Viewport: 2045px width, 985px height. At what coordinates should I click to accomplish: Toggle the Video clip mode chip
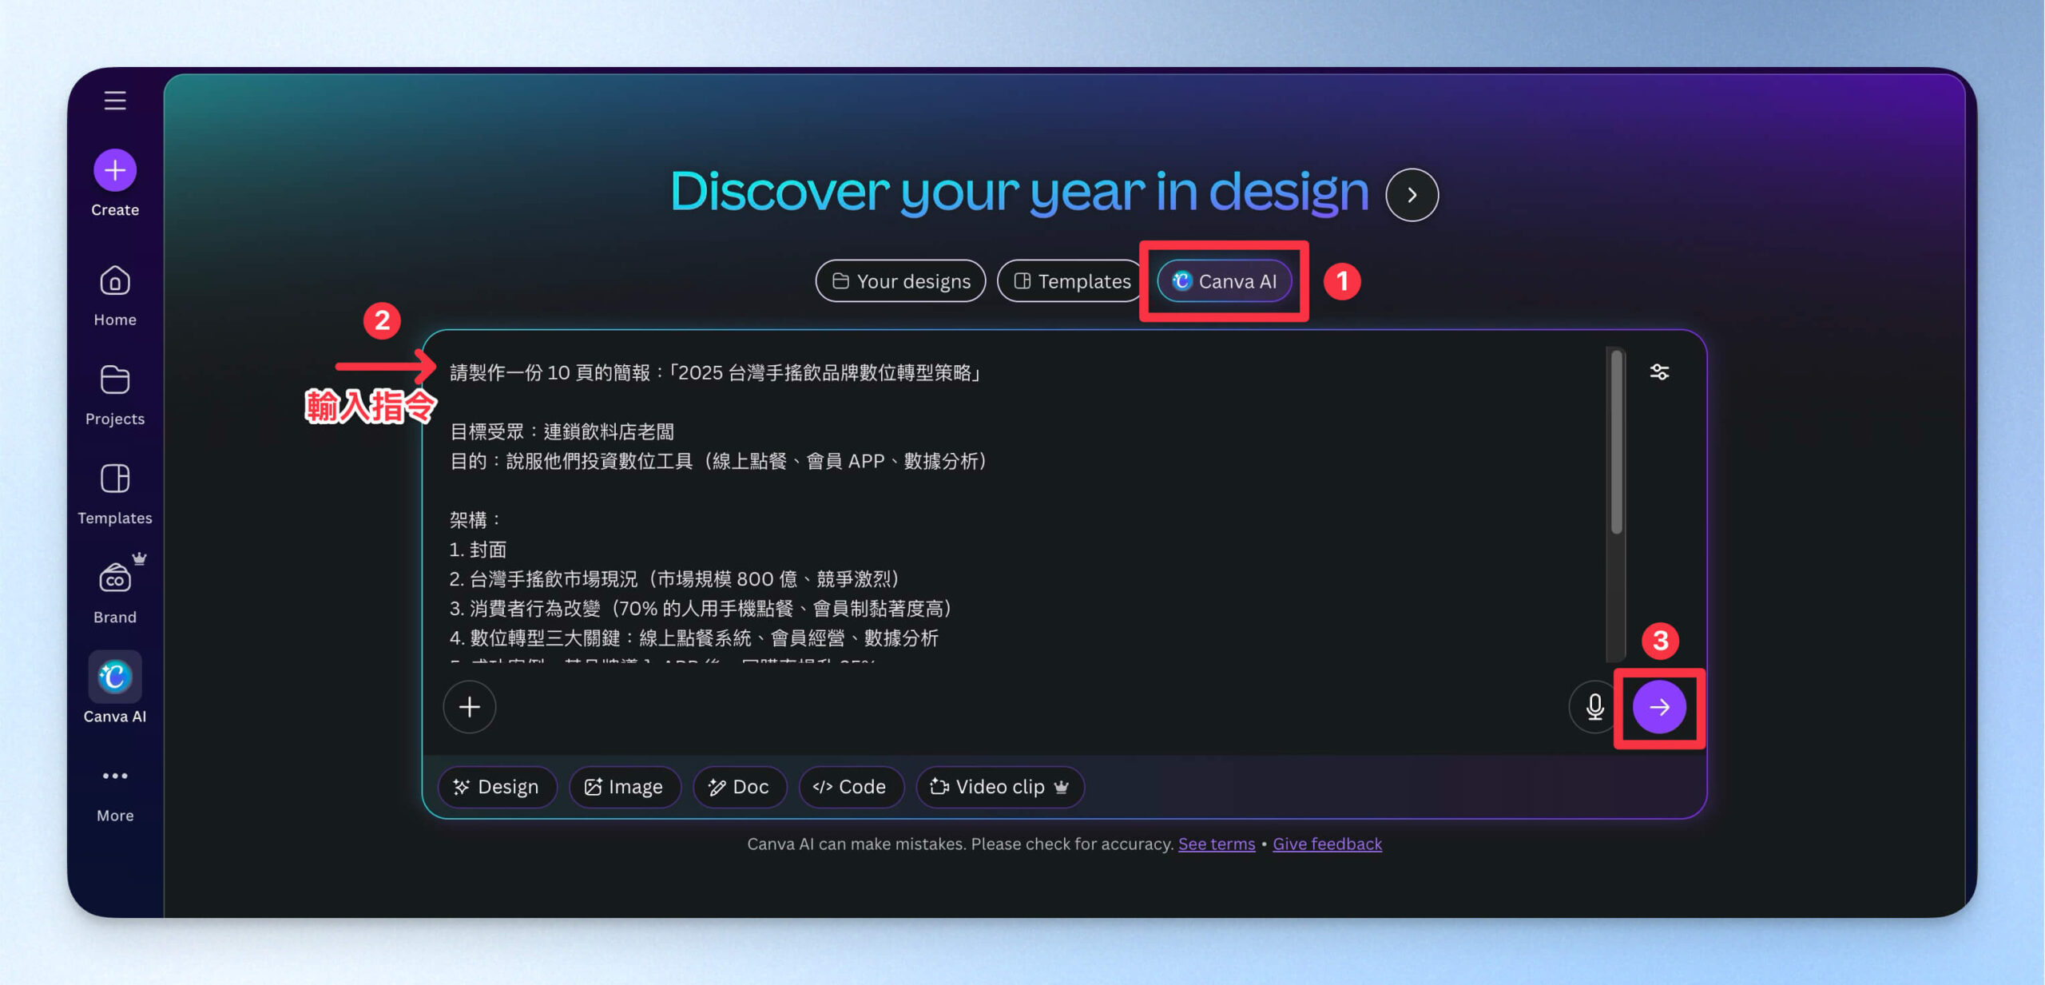tap(999, 787)
